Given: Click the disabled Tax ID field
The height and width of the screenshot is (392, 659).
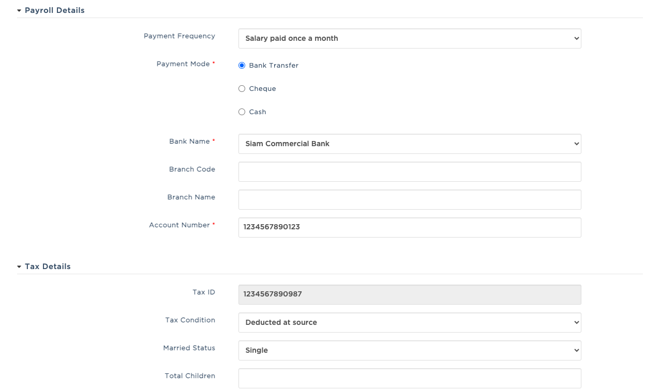Looking at the screenshot, I should (410, 294).
